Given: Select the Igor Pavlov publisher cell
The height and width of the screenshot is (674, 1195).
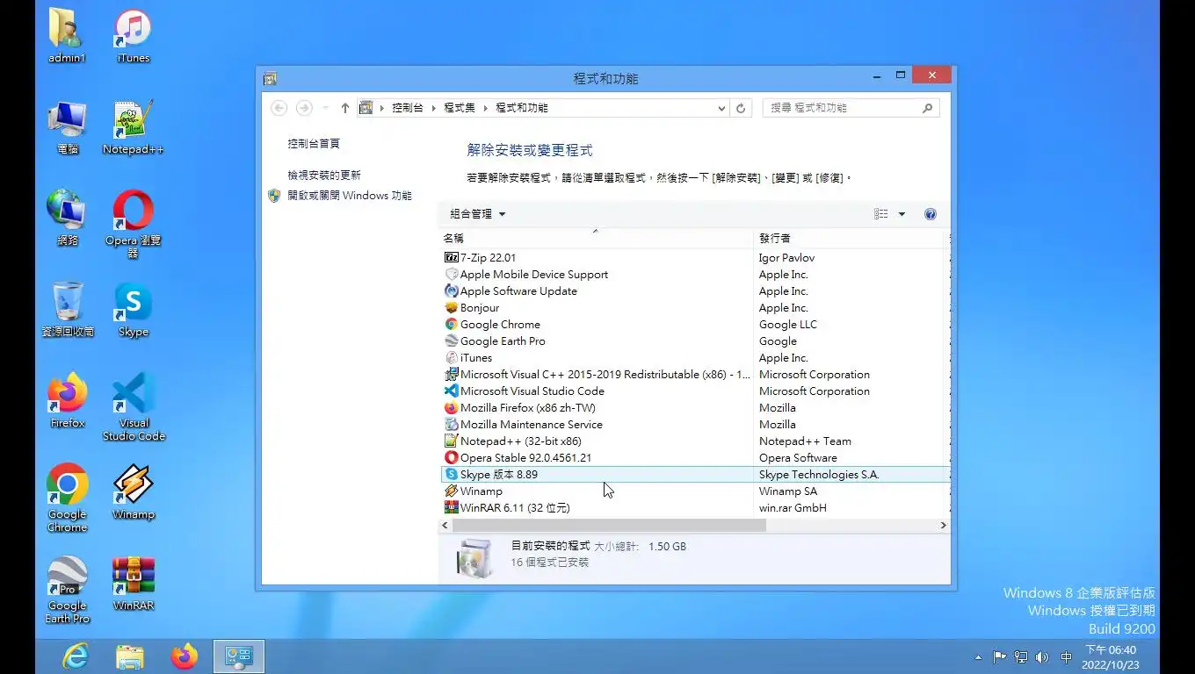Looking at the screenshot, I should coord(786,258).
